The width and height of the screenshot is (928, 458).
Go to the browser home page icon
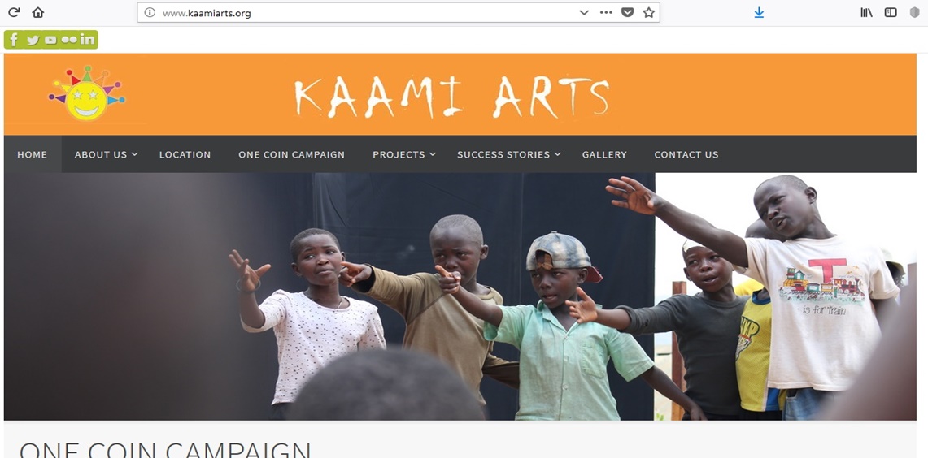pyautogui.click(x=38, y=12)
